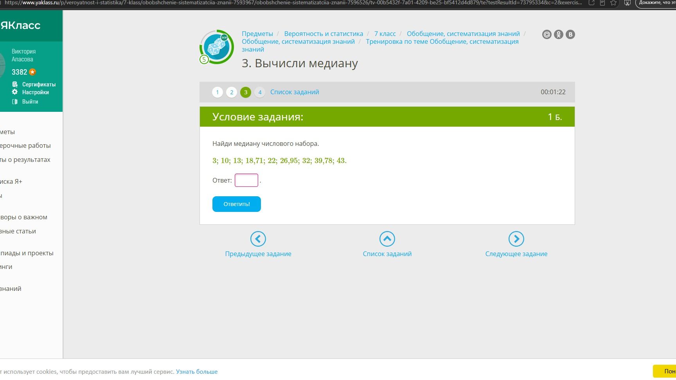Open 'Предметы' breadcrumb link
This screenshot has height=380, width=676.
(x=257, y=34)
